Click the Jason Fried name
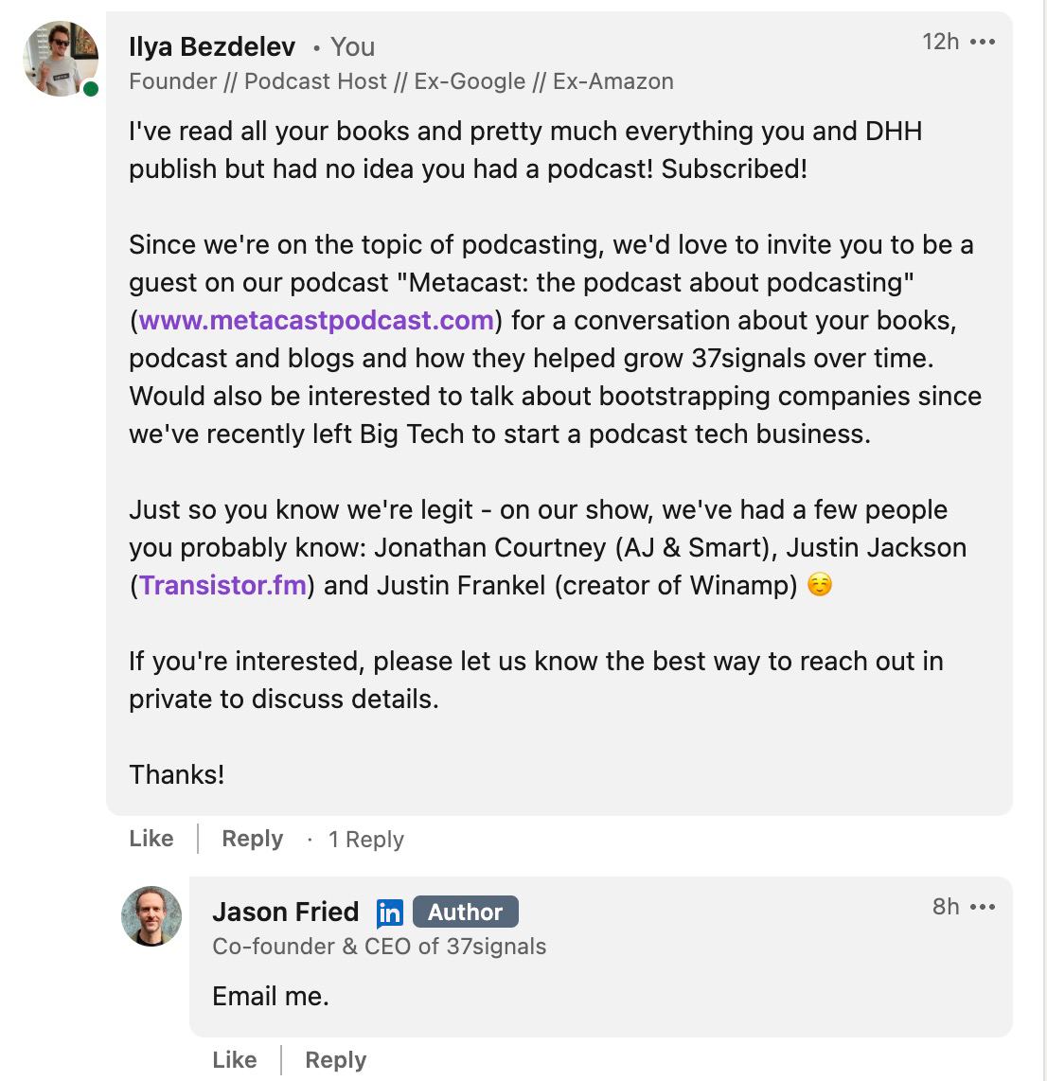Screen dimensions: 1047x1081 286,912
